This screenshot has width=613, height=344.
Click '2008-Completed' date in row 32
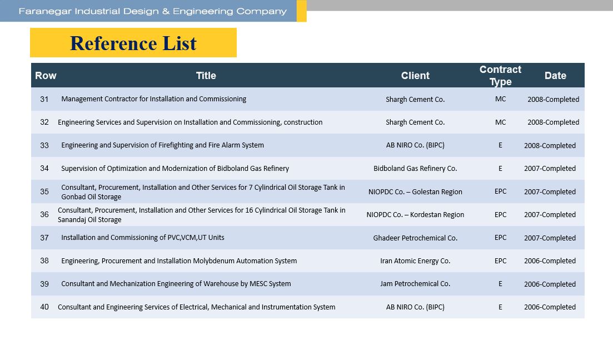click(x=553, y=122)
